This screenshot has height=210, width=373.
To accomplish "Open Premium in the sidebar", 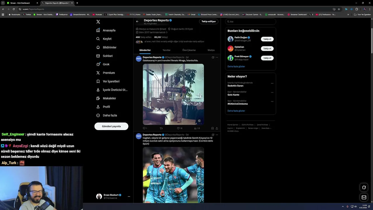I will [105, 73].
